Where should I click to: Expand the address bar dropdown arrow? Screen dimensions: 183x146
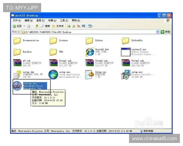157,32
